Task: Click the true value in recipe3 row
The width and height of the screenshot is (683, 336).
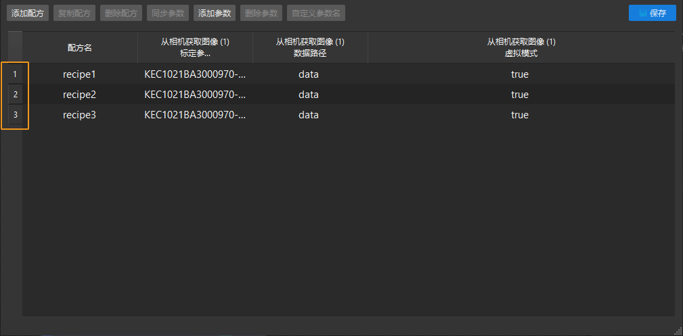Action: click(x=521, y=115)
